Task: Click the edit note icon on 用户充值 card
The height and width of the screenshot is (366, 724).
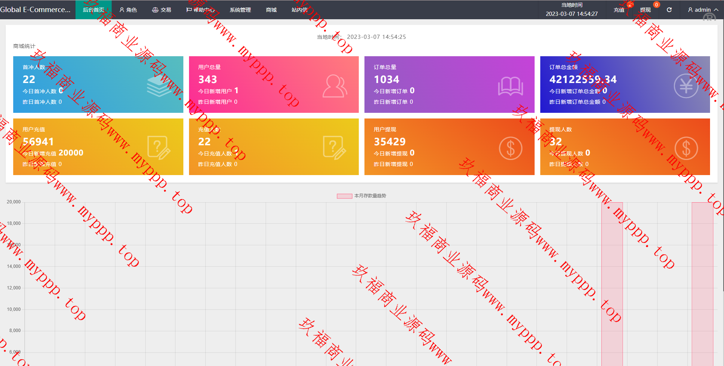Action: tap(159, 148)
